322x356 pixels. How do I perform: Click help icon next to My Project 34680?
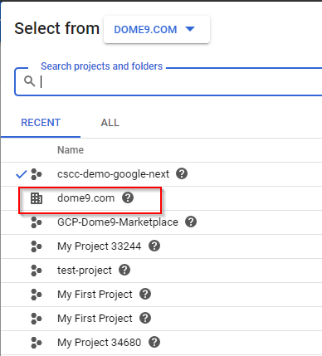154,342
